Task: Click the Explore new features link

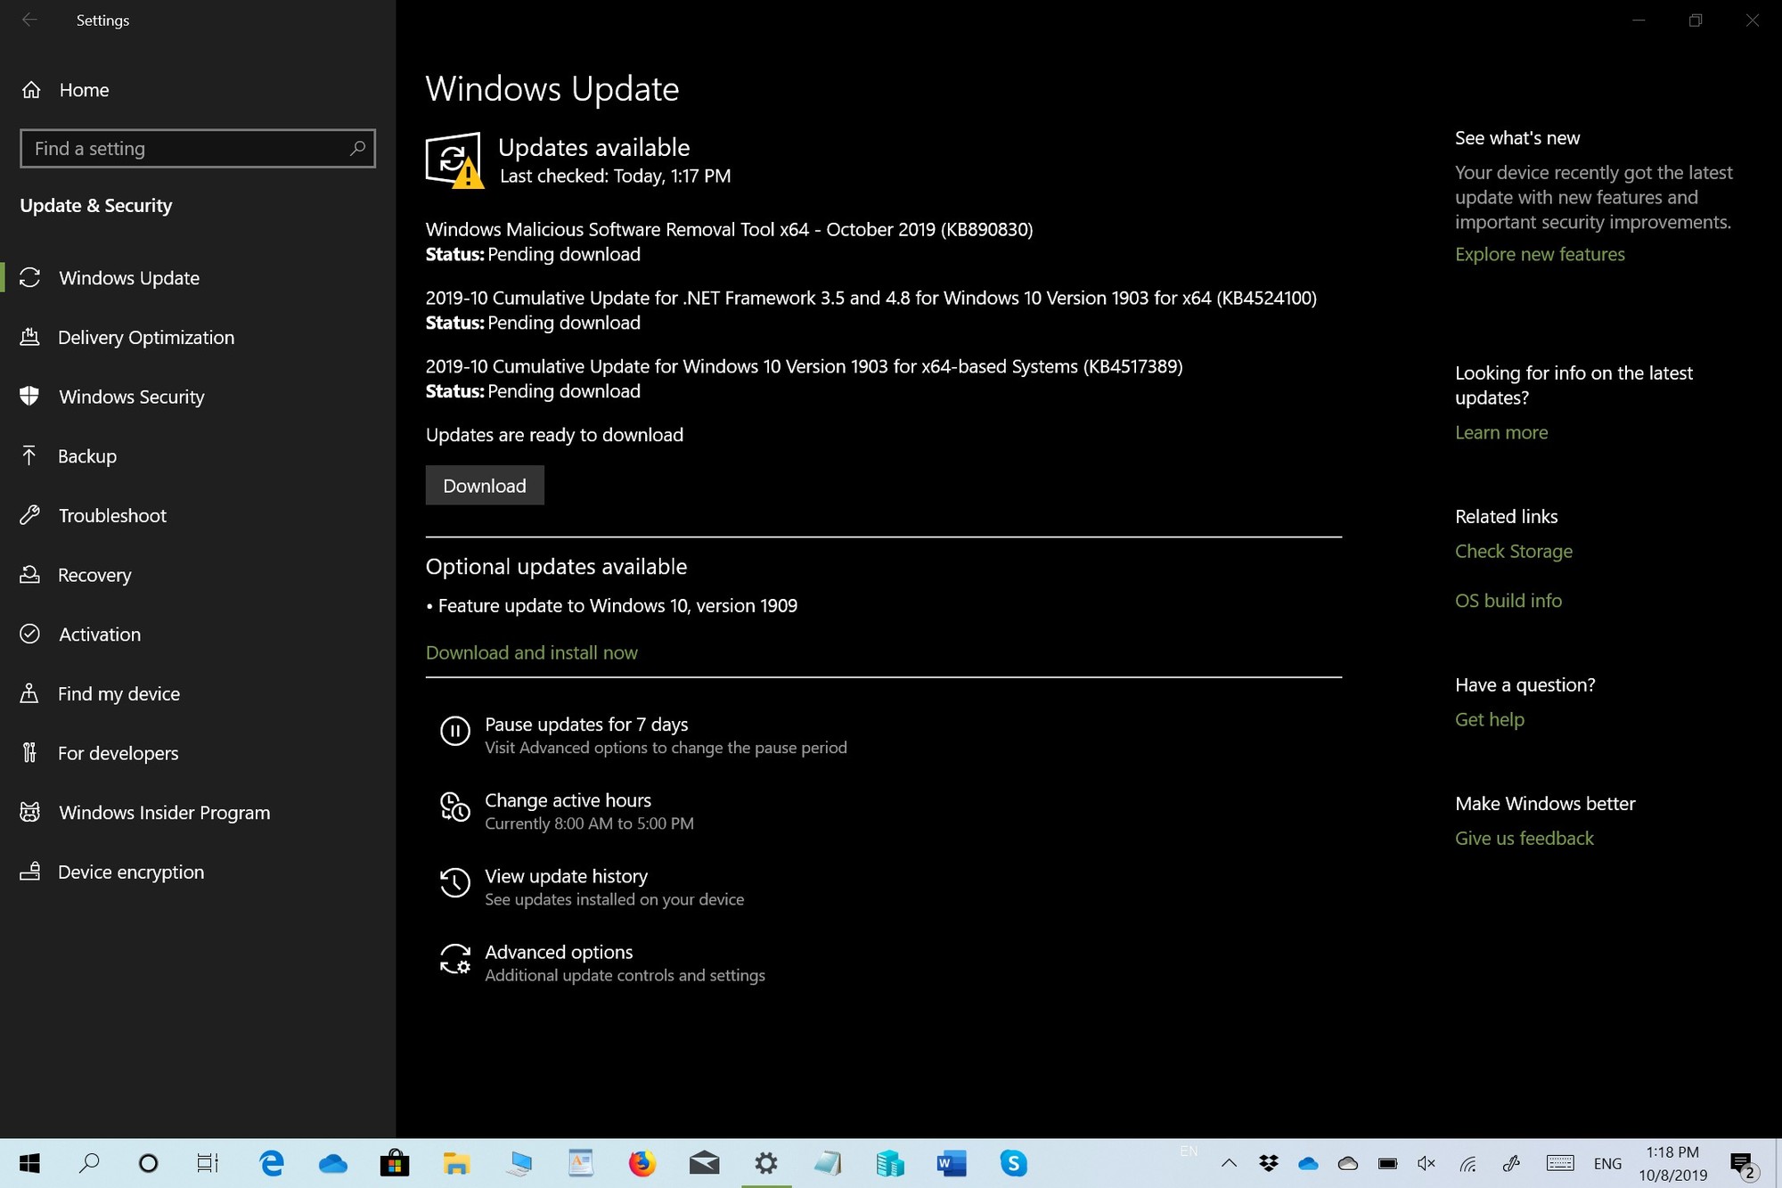Action: [x=1540, y=254]
